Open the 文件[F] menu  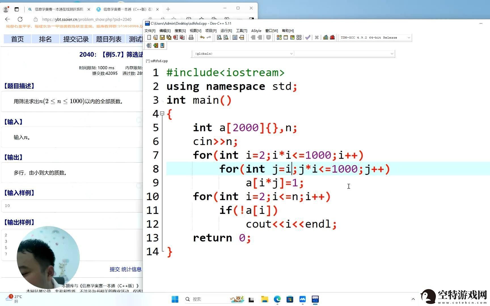[150, 31]
